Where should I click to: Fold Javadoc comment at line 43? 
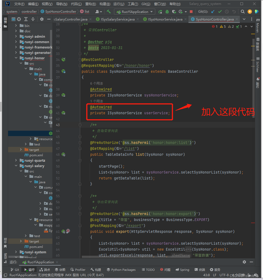80,125
